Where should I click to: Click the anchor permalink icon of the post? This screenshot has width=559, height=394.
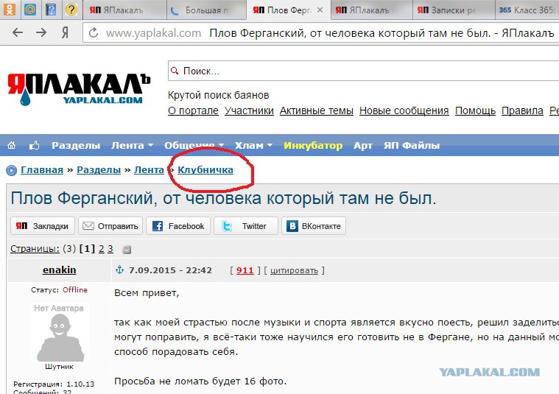[x=119, y=270]
